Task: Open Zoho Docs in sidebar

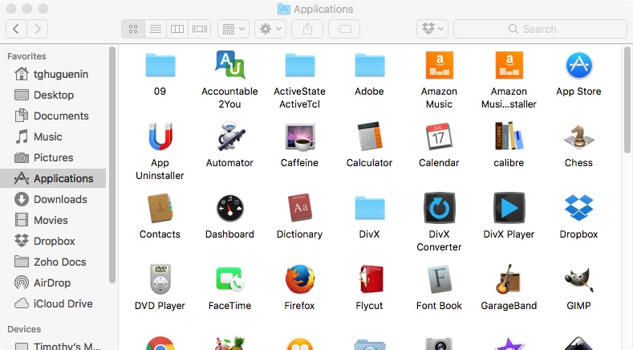Action: coord(53,262)
